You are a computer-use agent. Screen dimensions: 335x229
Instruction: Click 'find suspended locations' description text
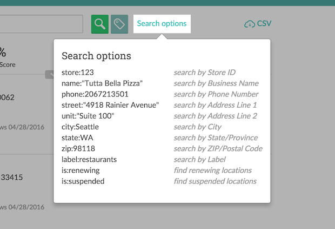pyautogui.click(x=215, y=181)
